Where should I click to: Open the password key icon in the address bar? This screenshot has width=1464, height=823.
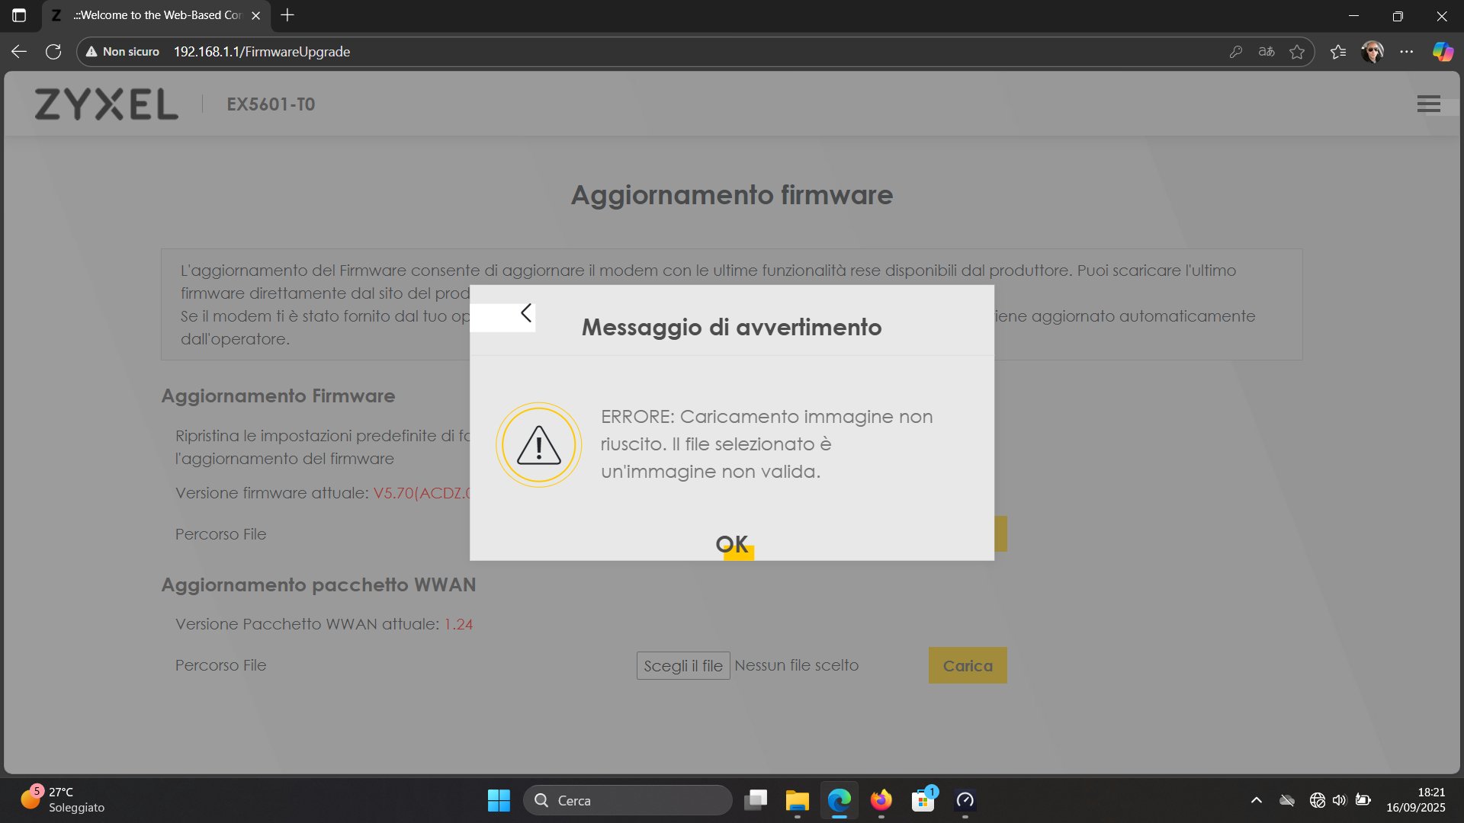[1235, 52]
